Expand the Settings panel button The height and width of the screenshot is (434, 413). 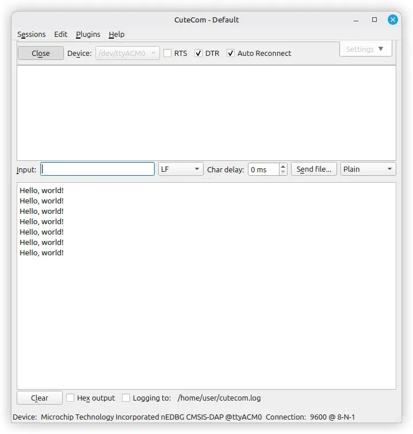click(x=365, y=49)
